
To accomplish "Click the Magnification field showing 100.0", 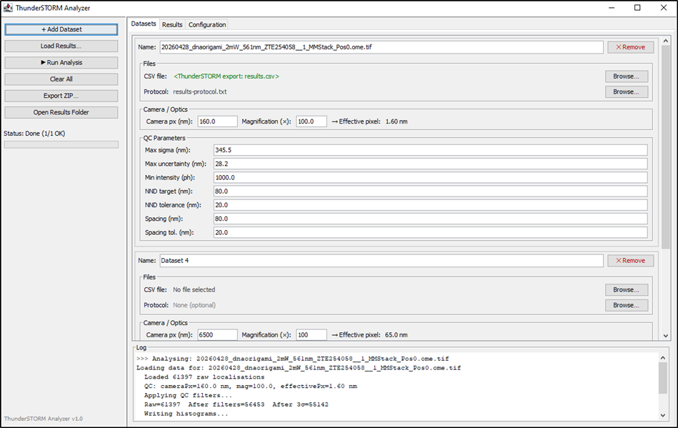I will pyautogui.click(x=311, y=121).
